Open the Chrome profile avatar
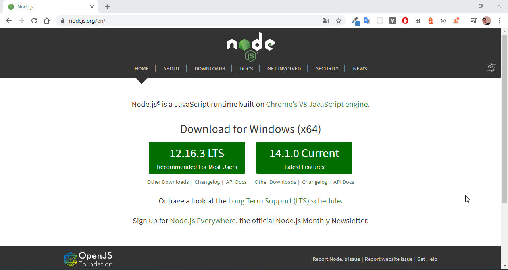 pos(487,21)
